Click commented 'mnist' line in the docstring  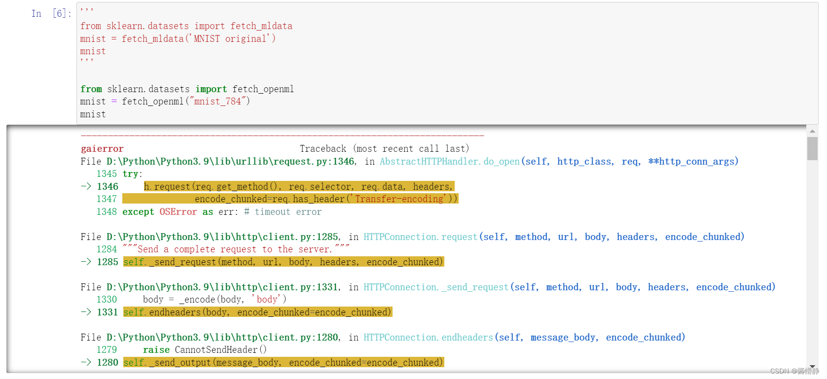coord(93,51)
